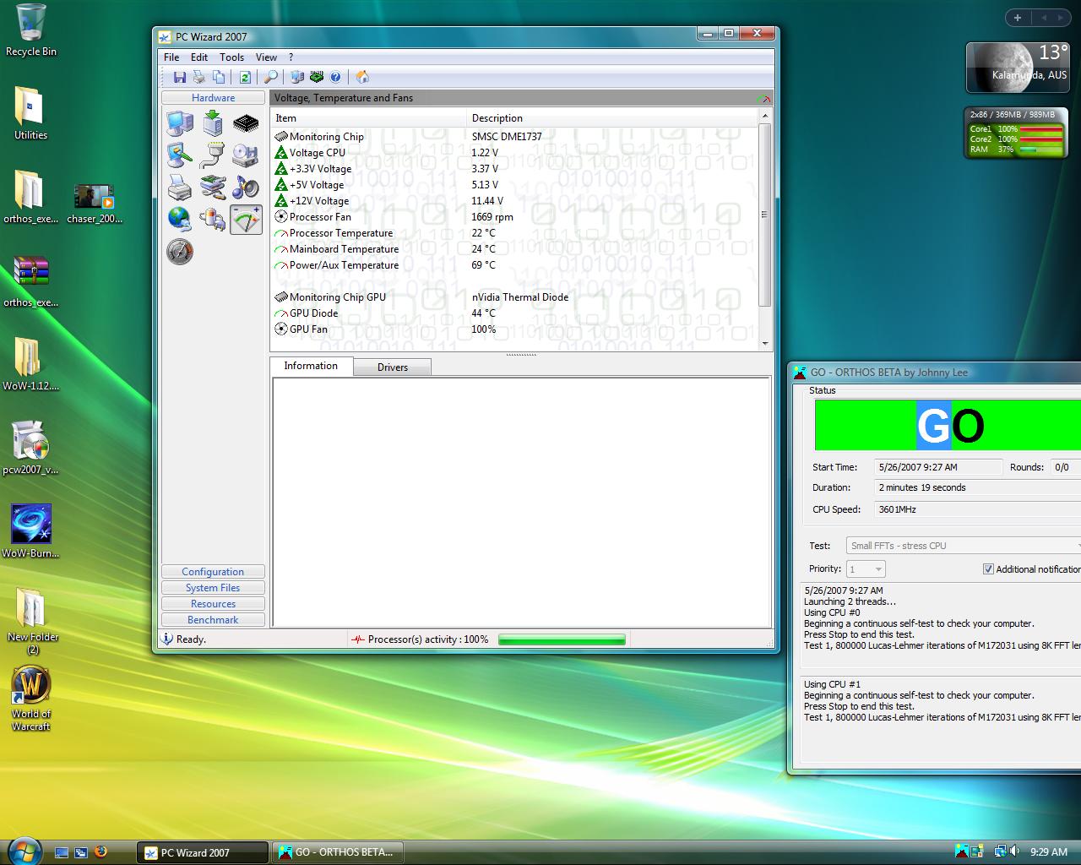Select the Multimedia music note speaker icon
This screenshot has height=865, width=1081.
pyautogui.click(x=246, y=187)
